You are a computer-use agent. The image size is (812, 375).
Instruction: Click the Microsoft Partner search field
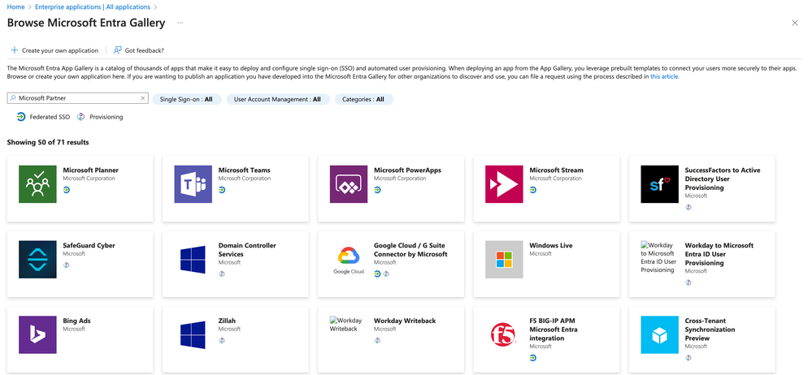point(77,98)
